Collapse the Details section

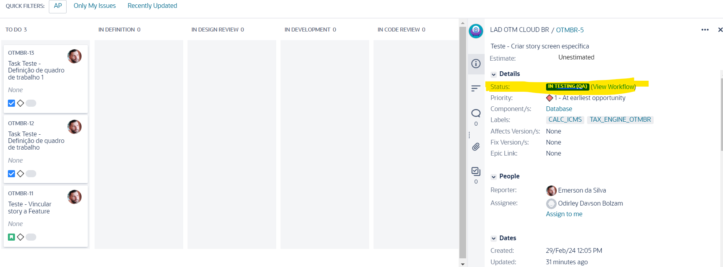coord(494,74)
